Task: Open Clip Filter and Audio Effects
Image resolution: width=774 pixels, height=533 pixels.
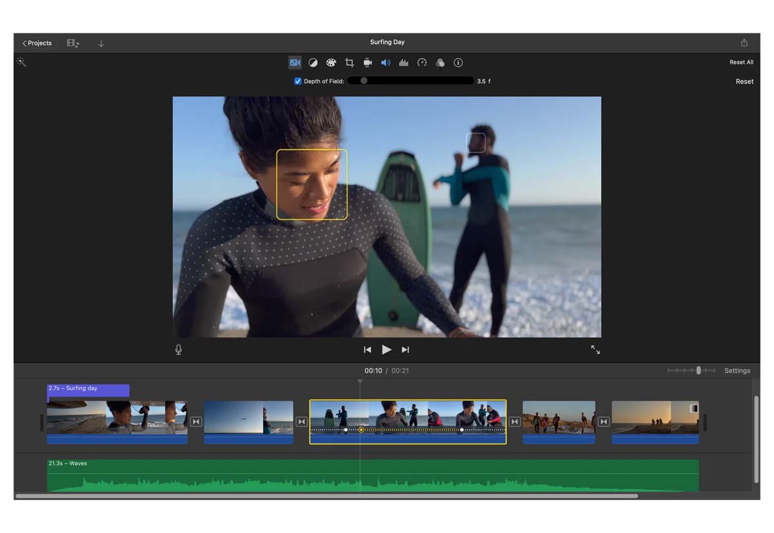Action: pos(440,63)
